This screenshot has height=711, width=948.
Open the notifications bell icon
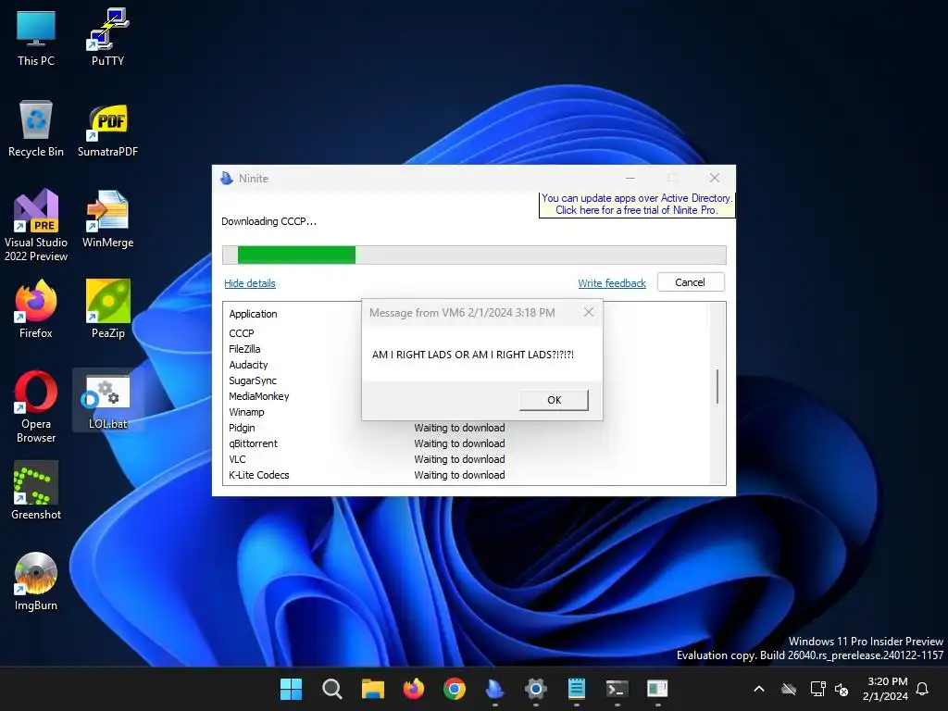[922, 689]
